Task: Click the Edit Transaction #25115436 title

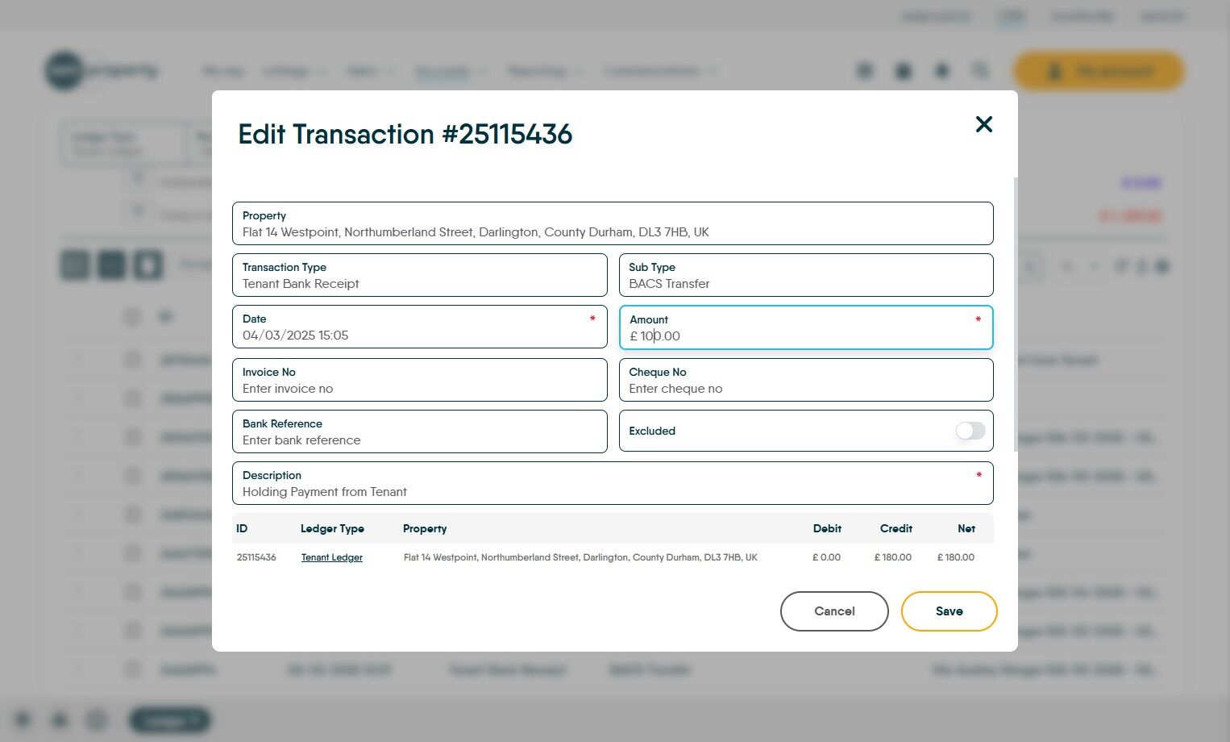Action: tap(405, 134)
